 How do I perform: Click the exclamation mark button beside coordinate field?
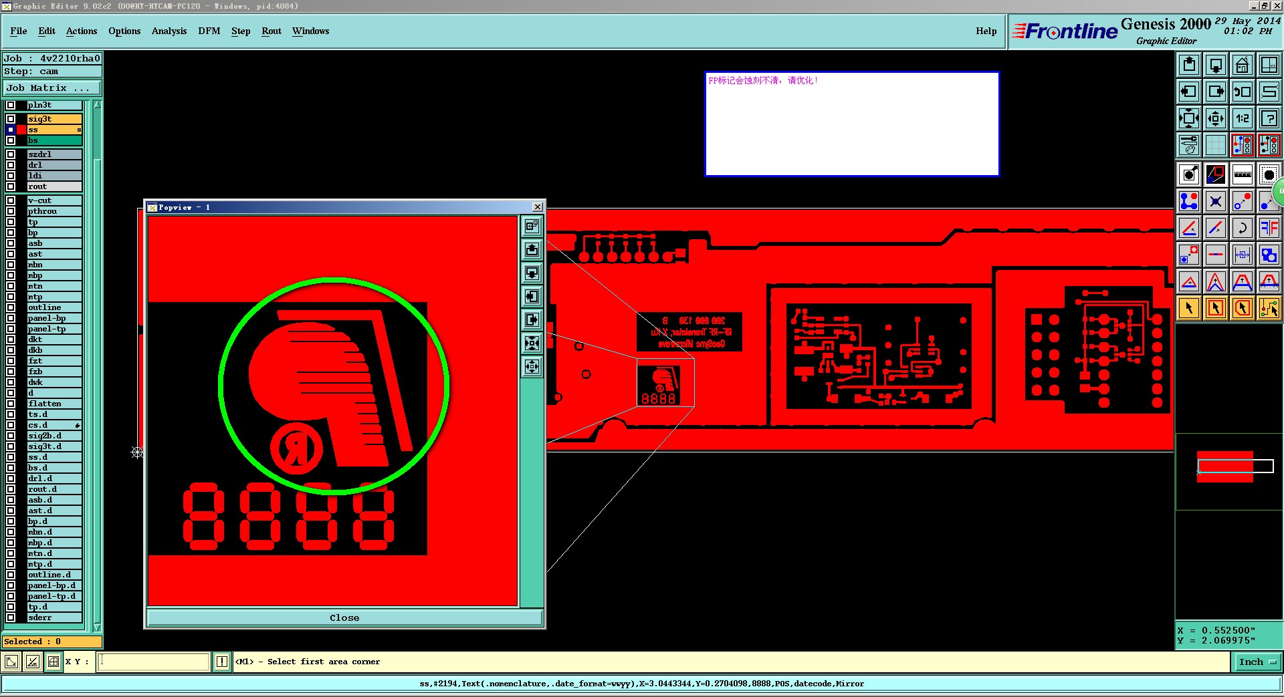coord(222,662)
